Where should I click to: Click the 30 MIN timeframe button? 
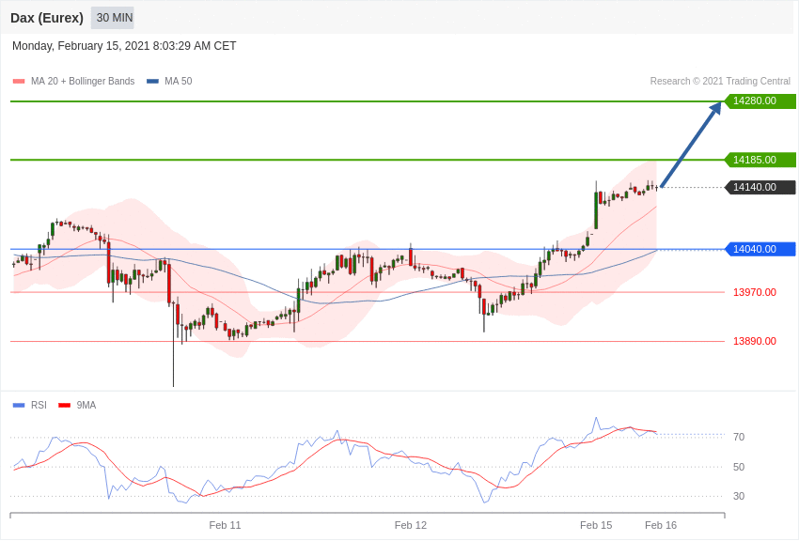tap(114, 18)
